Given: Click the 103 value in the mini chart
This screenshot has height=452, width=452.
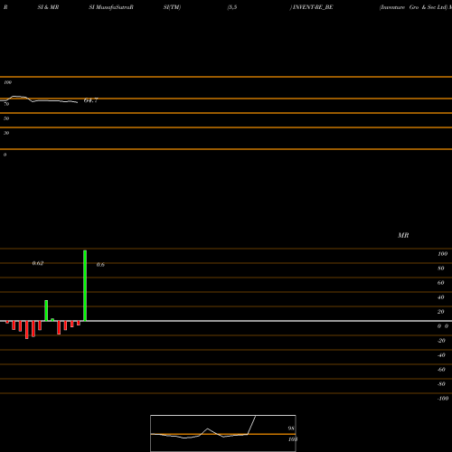Looking at the screenshot, I should tap(293, 439).
